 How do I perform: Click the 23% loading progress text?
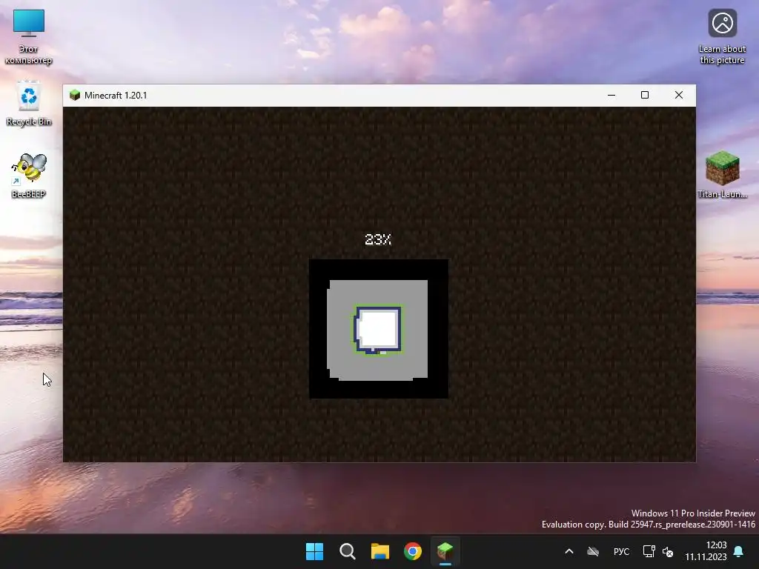point(378,239)
